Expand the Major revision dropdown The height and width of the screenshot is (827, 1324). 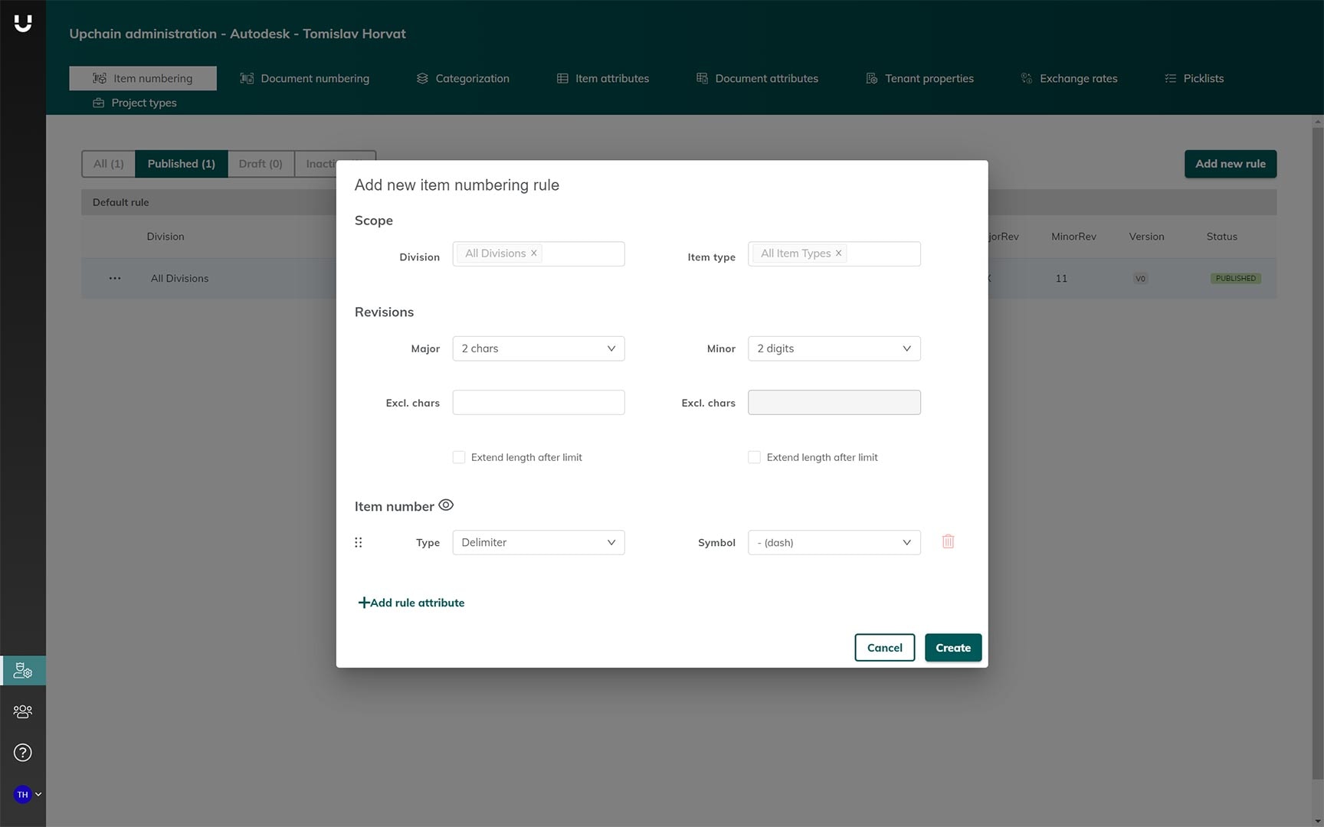tap(538, 348)
